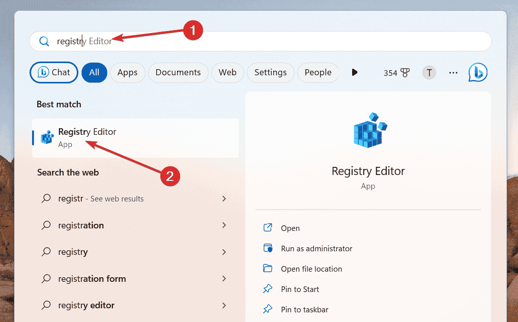Select the Pin to Start pushpin icon
518x322 pixels.
[x=268, y=289]
